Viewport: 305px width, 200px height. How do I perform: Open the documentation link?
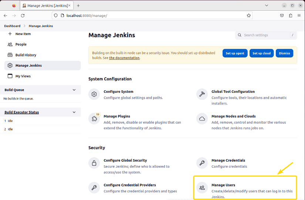pyautogui.click(x=124, y=58)
